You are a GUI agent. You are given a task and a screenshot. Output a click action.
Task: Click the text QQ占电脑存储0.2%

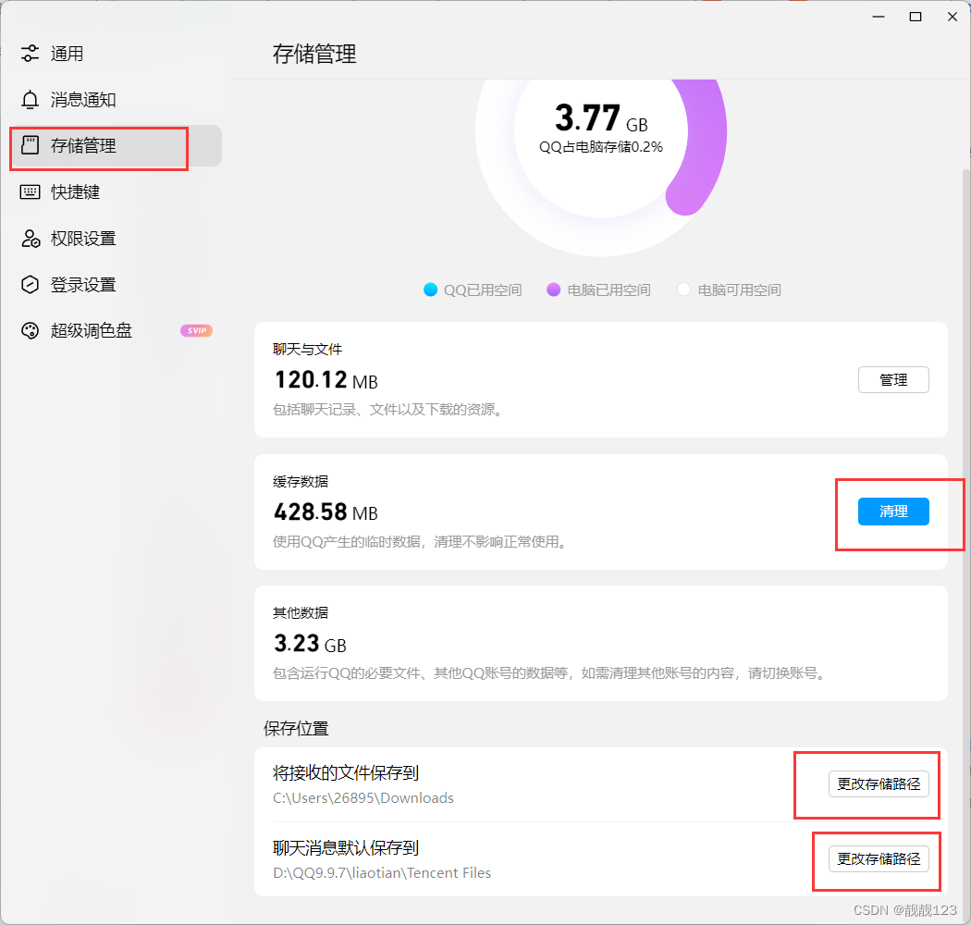[601, 147]
